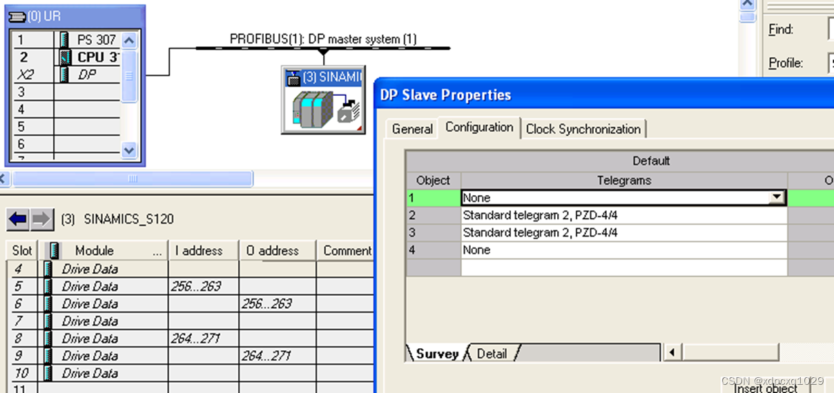This screenshot has width=834, height=393.
Task: Click the I address column header
Action: (202, 251)
